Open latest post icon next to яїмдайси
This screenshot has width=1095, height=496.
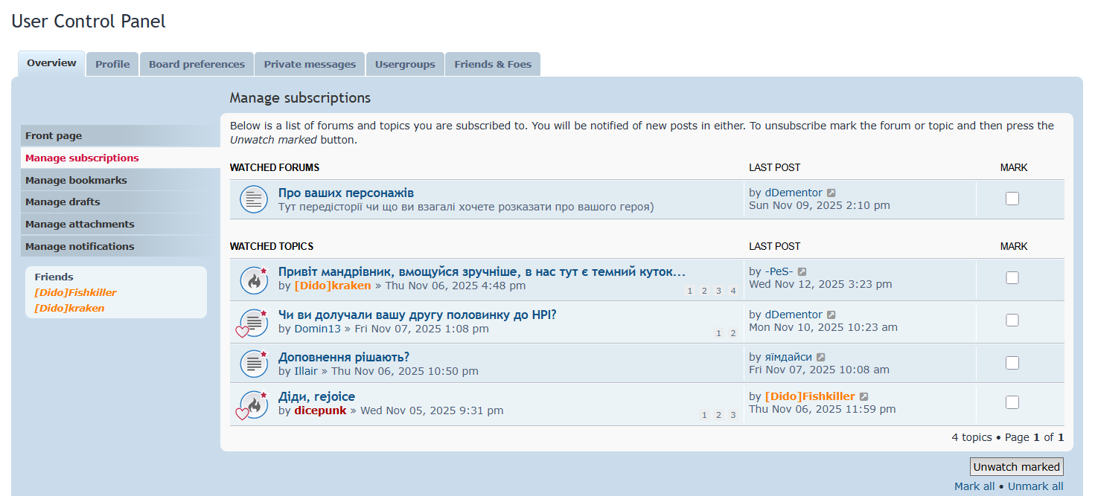(x=820, y=358)
